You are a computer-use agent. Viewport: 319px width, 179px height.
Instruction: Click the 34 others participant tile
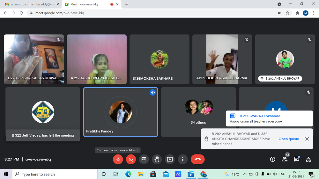click(198, 112)
